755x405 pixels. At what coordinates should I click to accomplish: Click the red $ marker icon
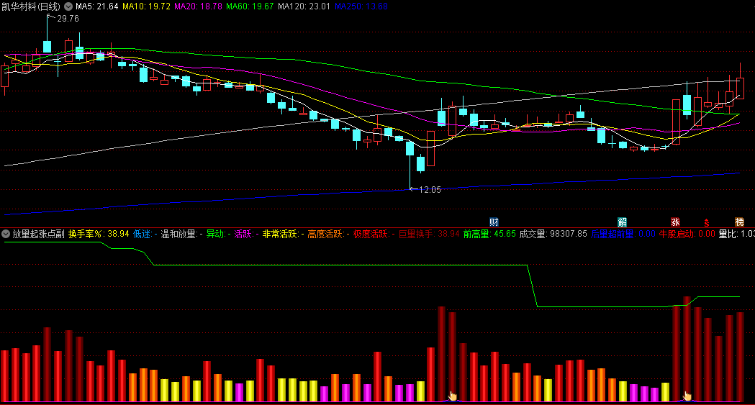[x=706, y=223]
